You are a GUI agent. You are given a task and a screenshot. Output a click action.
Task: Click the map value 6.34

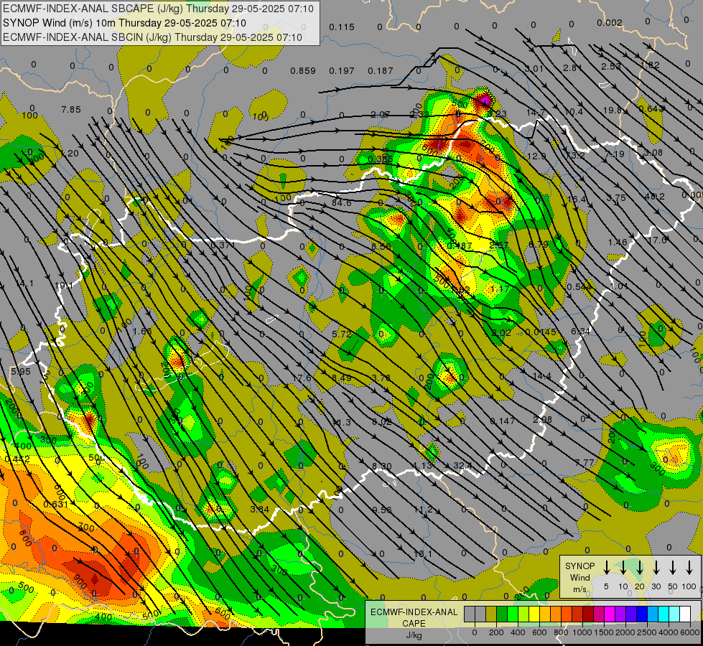(x=580, y=331)
